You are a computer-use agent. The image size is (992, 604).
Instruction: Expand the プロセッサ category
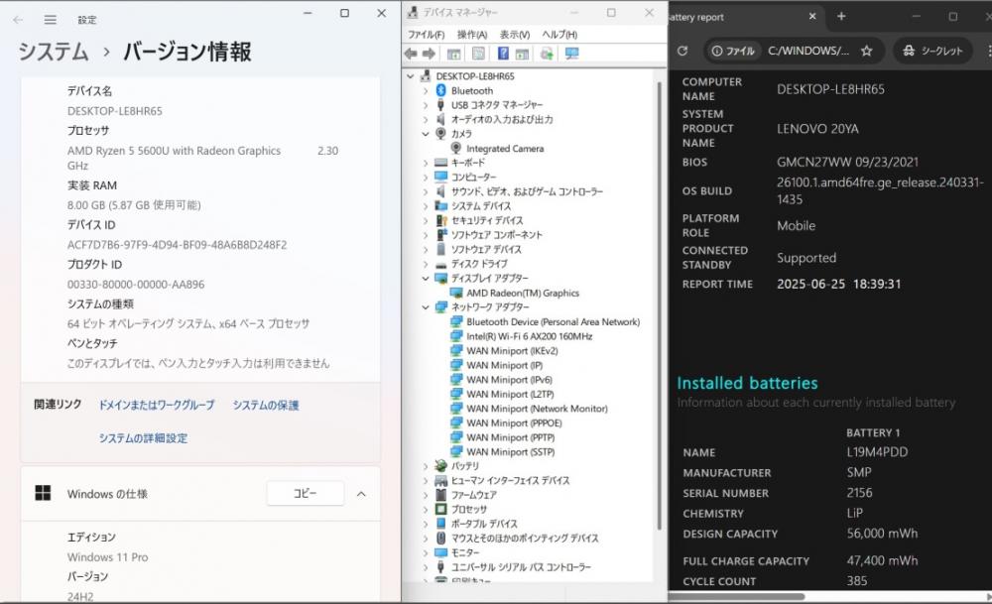pyautogui.click(x=426, y=509)
